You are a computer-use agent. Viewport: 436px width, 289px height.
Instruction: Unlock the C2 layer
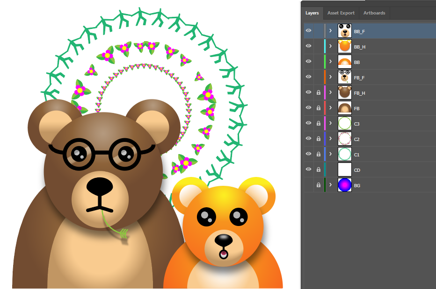pyautogui.click(x=319, y=139)
